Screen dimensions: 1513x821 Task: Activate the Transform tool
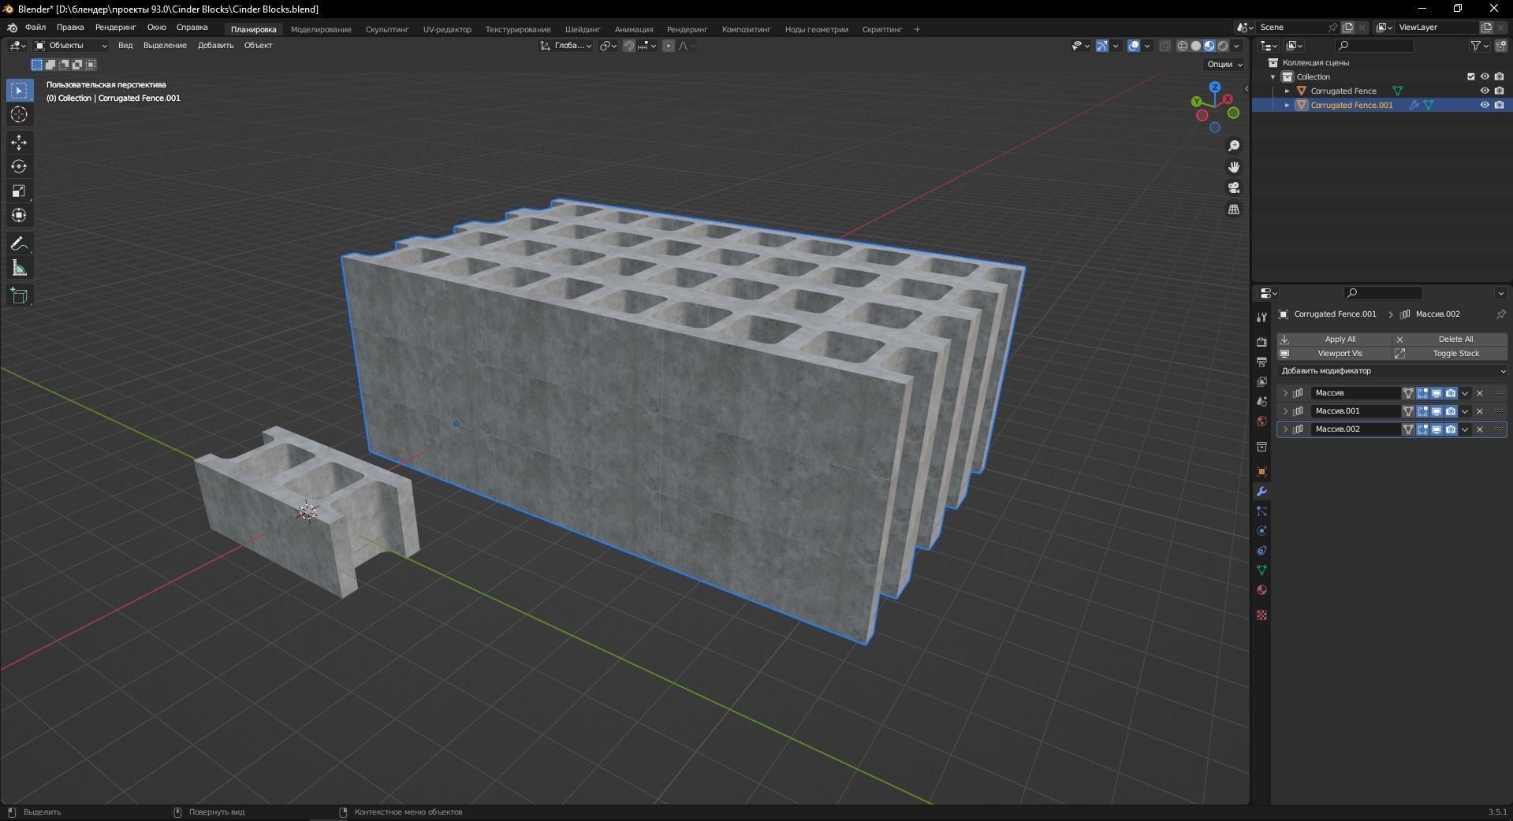(19, 216)
